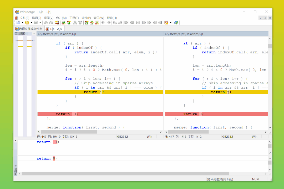The image size is (284, 189).
Task: Undo the last edit
Action: [46, 22]
